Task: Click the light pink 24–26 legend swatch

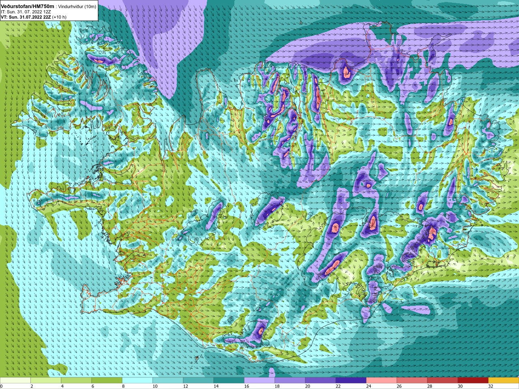Action: 382,380
